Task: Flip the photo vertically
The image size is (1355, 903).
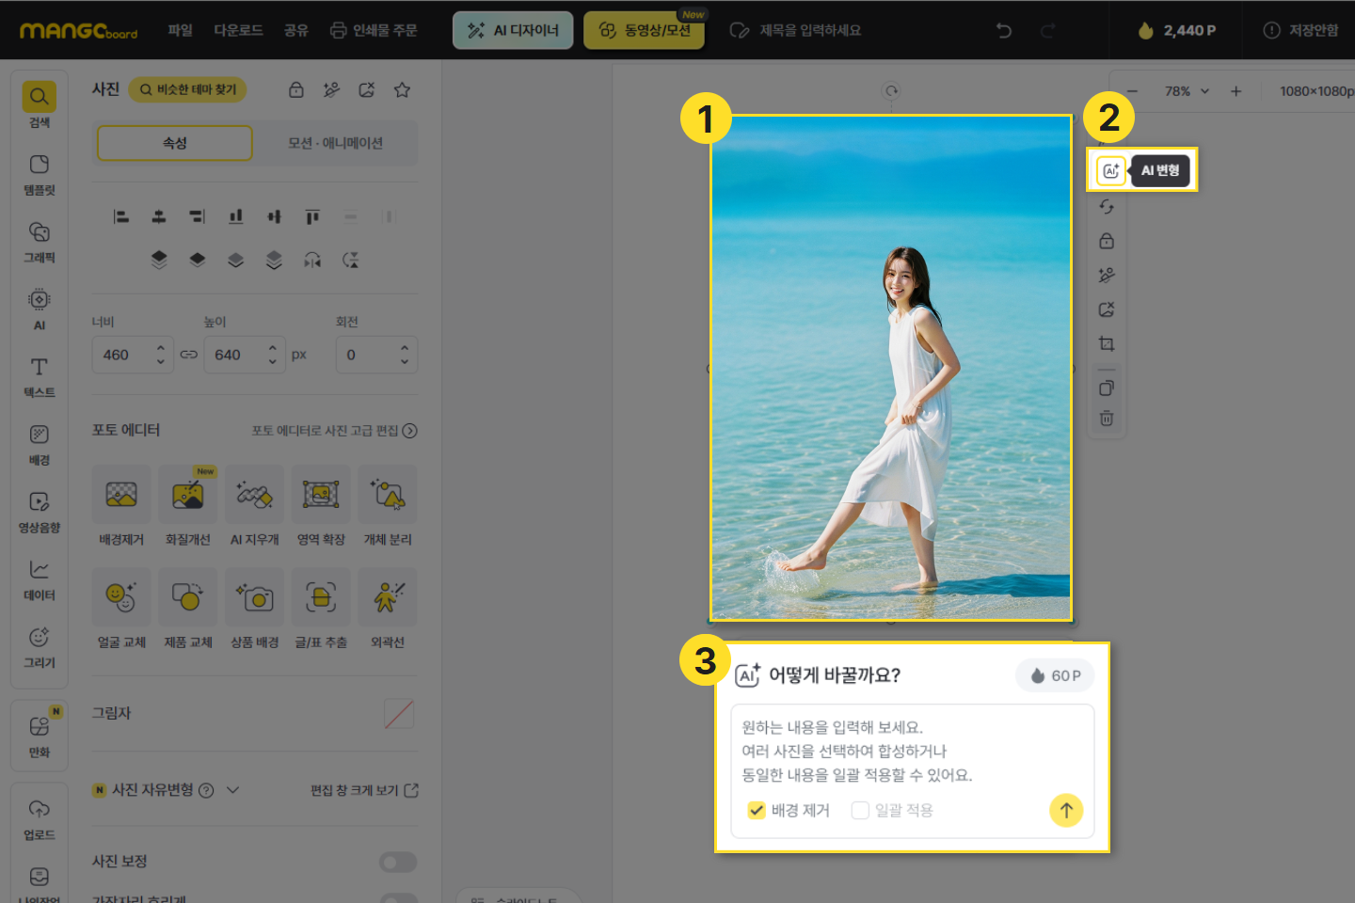Action: (351, 260)
